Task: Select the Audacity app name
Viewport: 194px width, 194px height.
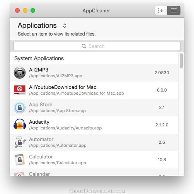Action: pos(39,122)
